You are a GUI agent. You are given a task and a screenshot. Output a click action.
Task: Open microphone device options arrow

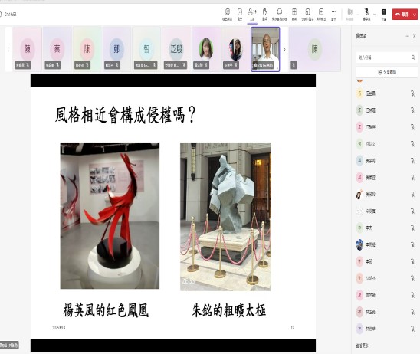point(375,15)
